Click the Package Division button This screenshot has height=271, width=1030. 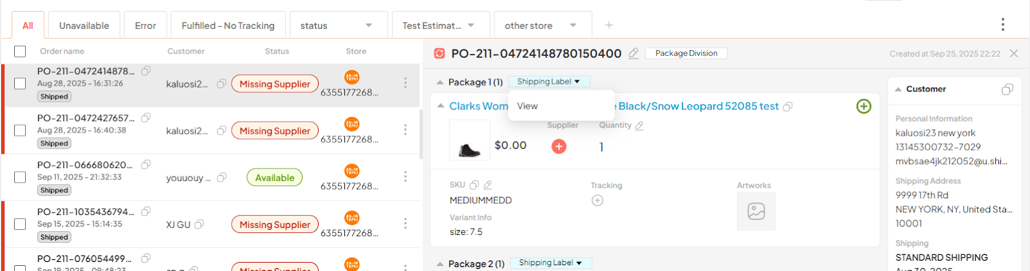click(x=686, y=53)
